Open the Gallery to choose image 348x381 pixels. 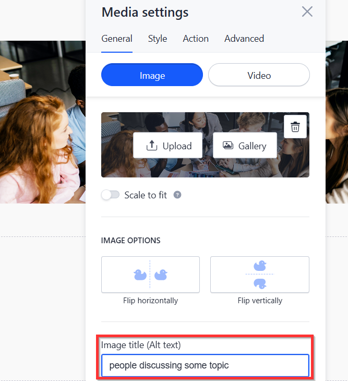point(245,145)
